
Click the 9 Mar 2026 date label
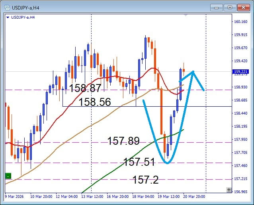click(x=14, y=197)
